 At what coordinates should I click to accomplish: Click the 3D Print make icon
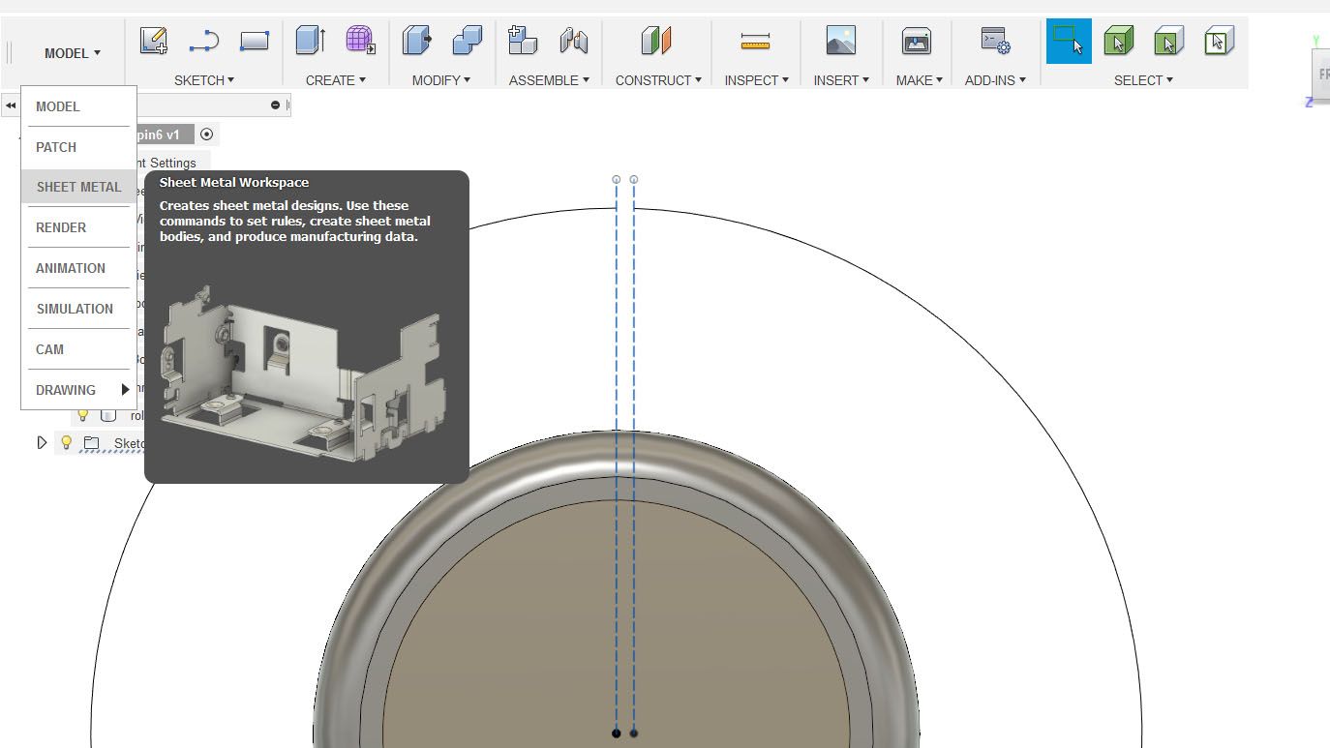coord(916,41)
